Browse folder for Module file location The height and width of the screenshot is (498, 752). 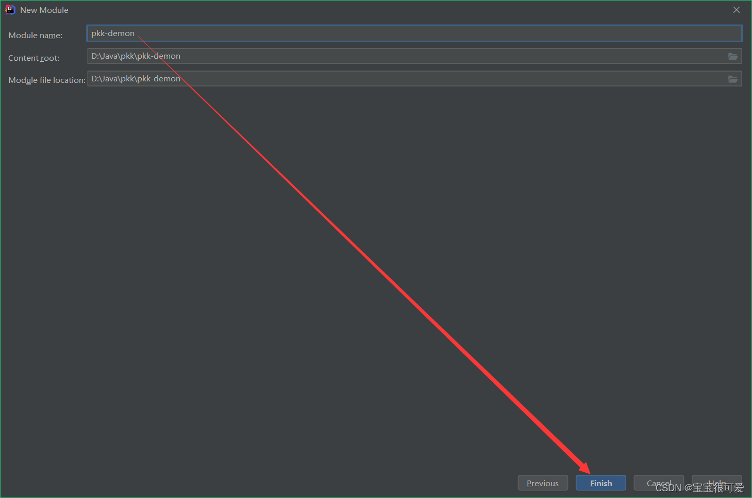[x=733, y=79]
